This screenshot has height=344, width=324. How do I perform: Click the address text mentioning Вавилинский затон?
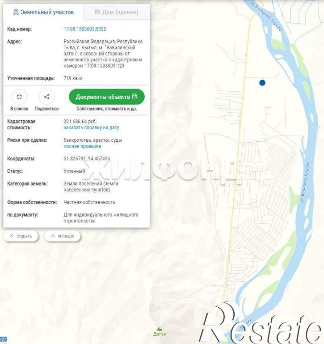click(103, 54)
